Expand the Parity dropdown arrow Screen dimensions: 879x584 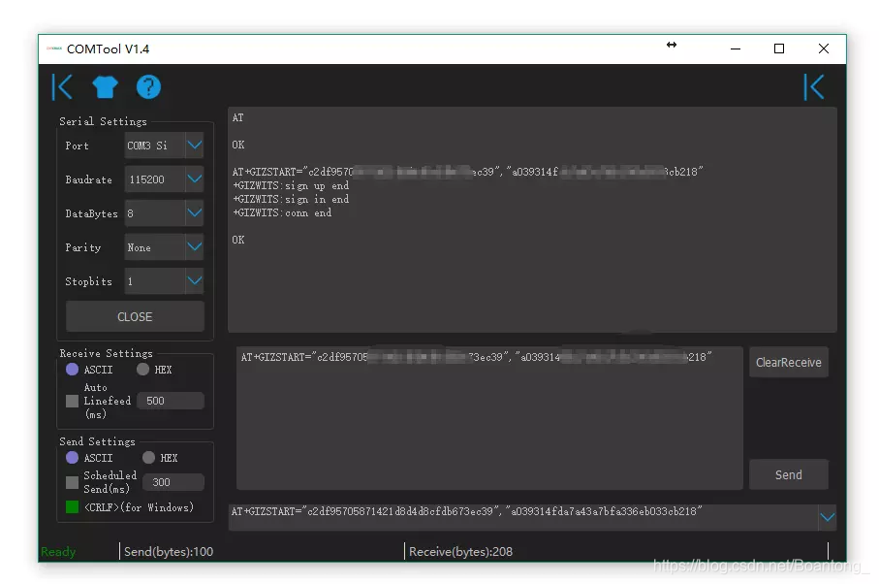click(195, 247)
